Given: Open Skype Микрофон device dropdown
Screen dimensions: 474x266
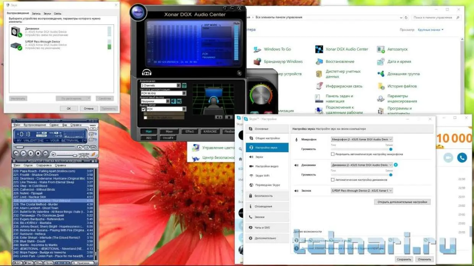Looking at the screenshot, I should coord(362,139).
